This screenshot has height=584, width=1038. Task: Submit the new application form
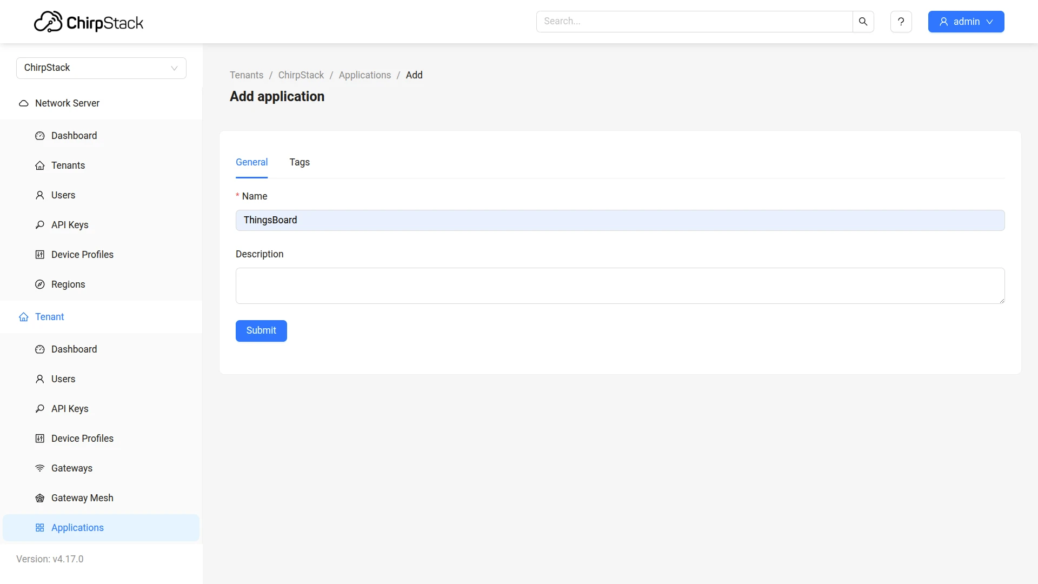point(261,331)
